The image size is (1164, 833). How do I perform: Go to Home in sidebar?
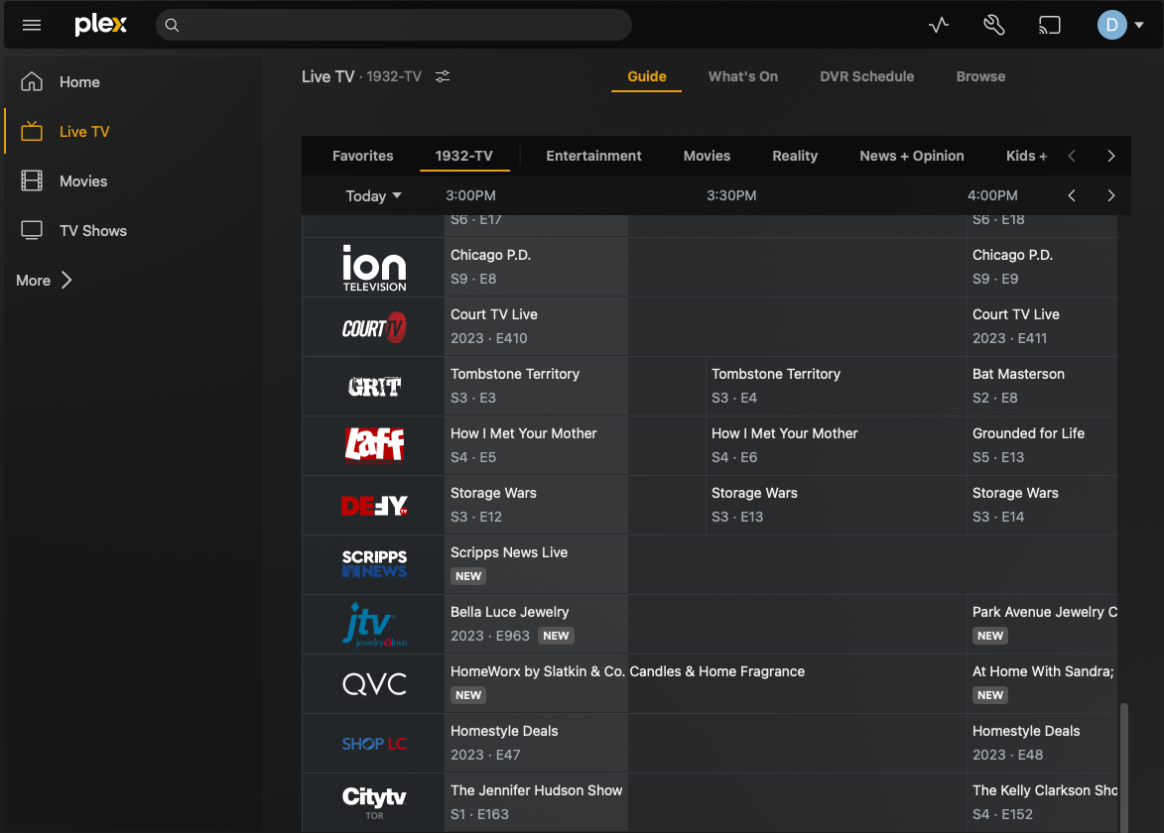(79, 82)
